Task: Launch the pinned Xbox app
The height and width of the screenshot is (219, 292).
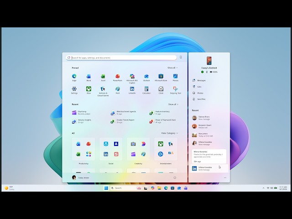Action: pos(89,90)
